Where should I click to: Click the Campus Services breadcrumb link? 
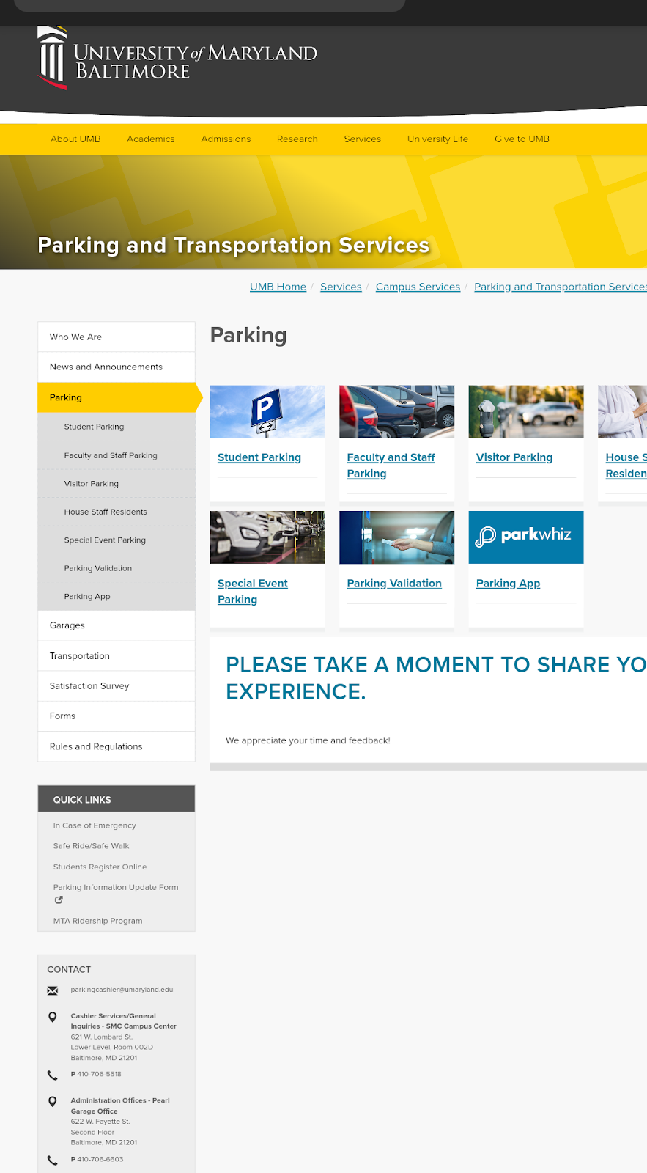(418, 287)
